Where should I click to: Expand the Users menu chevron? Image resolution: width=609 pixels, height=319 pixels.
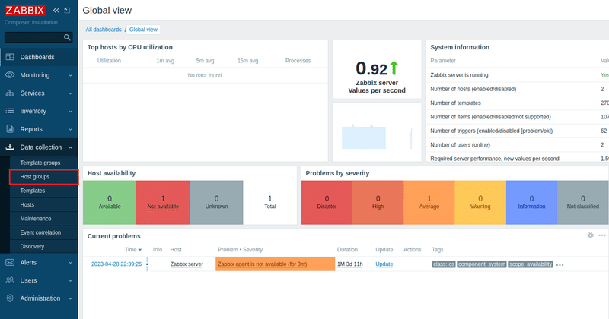70,280
